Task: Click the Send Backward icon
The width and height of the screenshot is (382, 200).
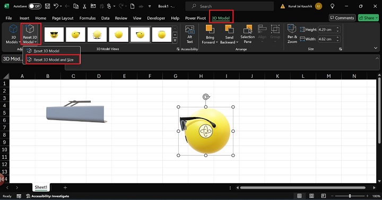Action: pos(229,30)
